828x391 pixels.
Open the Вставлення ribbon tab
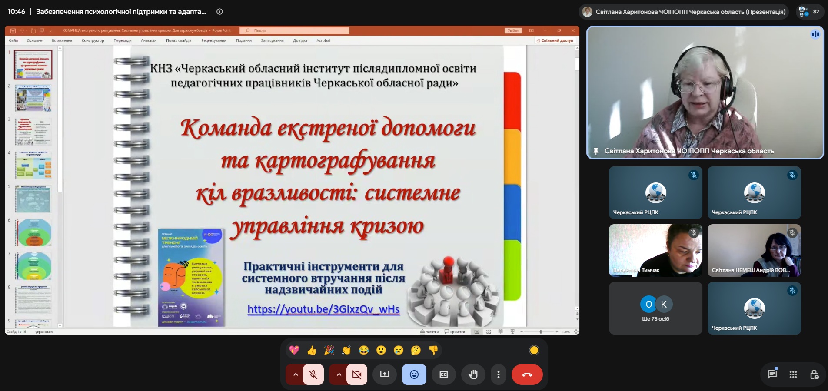(62, 40)
